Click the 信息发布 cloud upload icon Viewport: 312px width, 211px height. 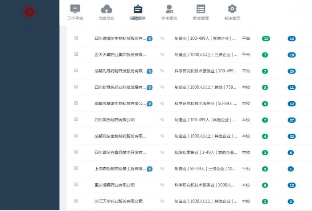107,9
